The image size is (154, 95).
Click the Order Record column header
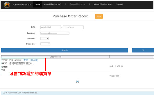click(55, 57)
